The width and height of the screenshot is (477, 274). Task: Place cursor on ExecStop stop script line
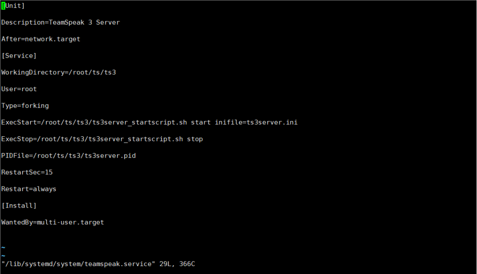click(x=102, y=139)
